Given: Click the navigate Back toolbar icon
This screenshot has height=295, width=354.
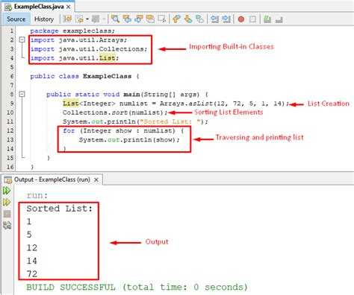Looking at the screenshot, I should [81, 19].
